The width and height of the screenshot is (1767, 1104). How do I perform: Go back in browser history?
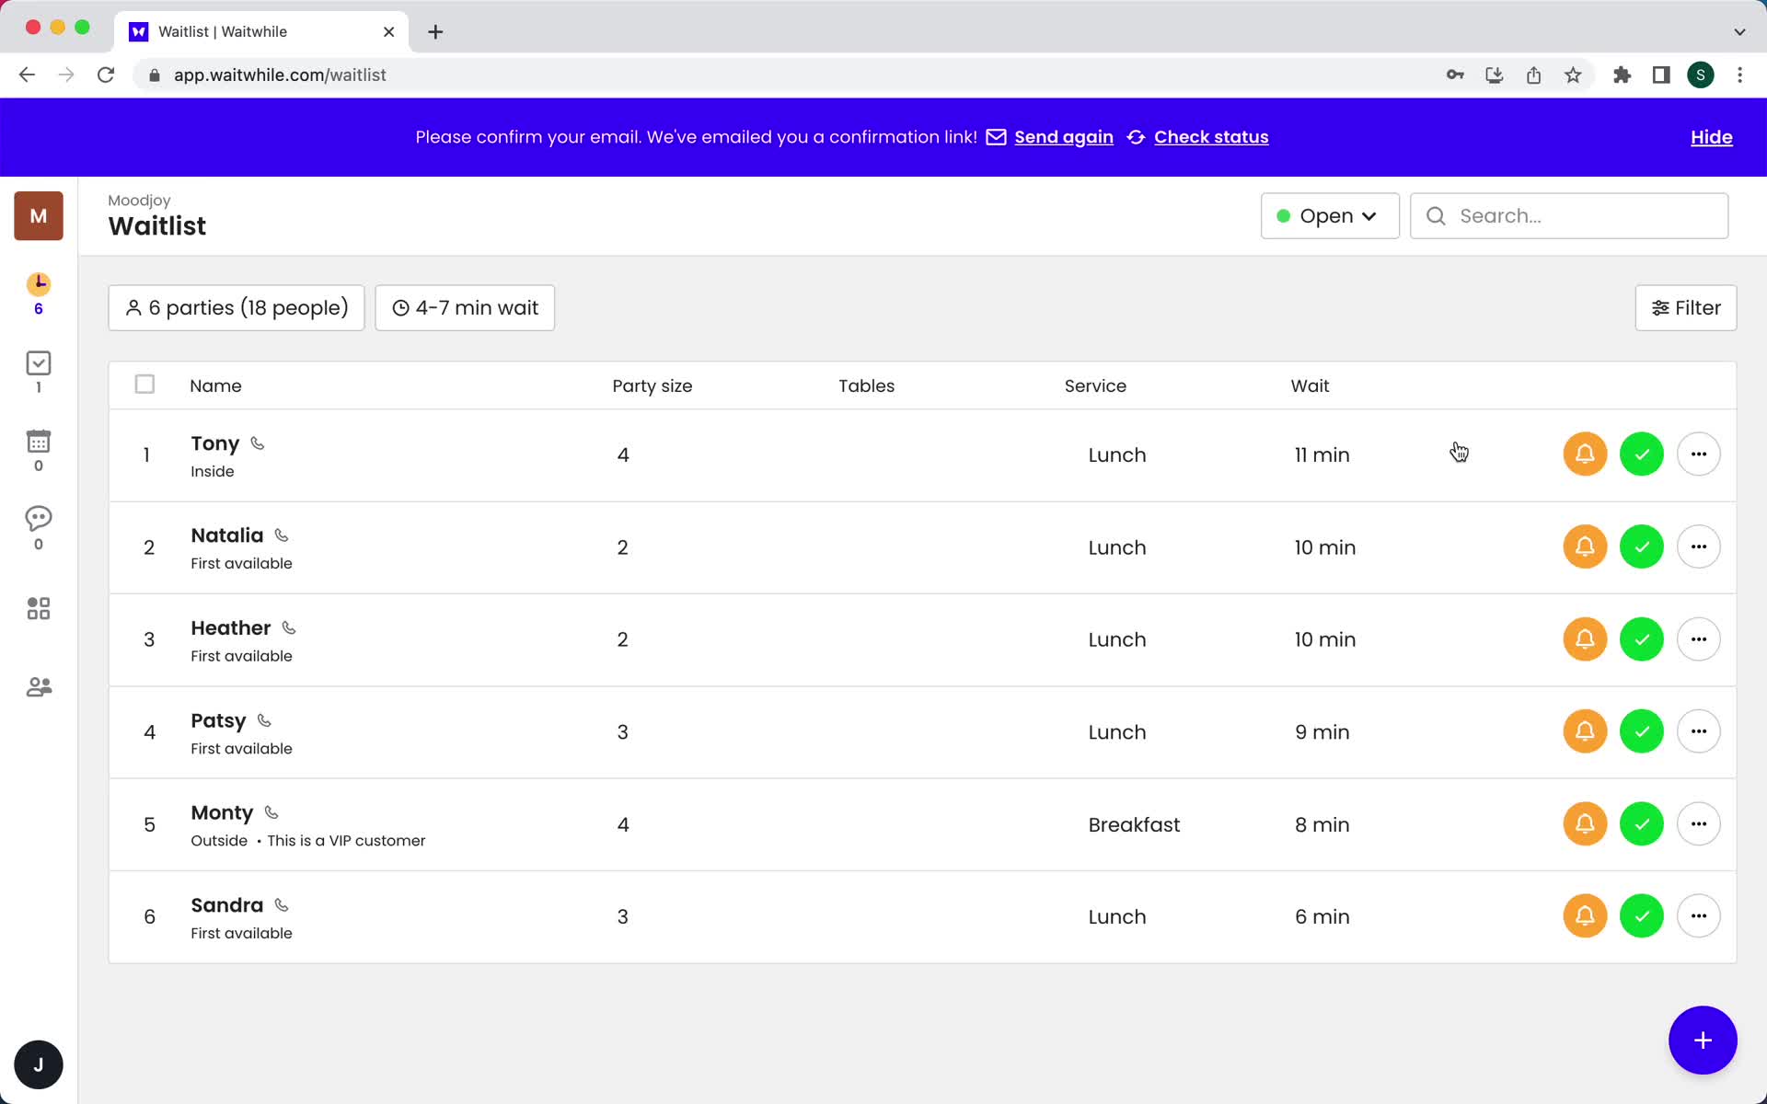(27, 75)
